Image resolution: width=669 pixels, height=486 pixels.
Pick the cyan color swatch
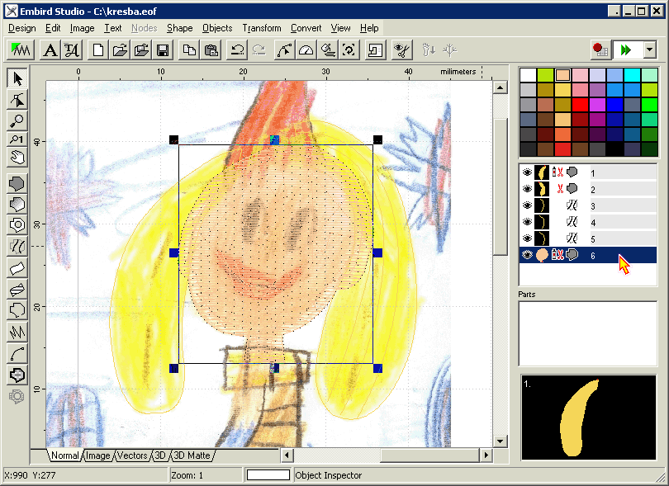(632, 75)
